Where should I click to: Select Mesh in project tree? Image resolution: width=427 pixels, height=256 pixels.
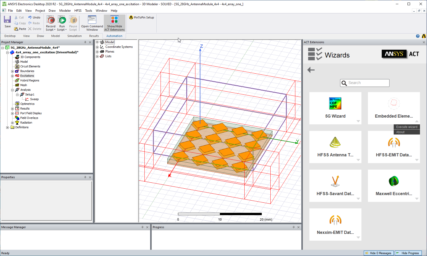click(23, 85)
